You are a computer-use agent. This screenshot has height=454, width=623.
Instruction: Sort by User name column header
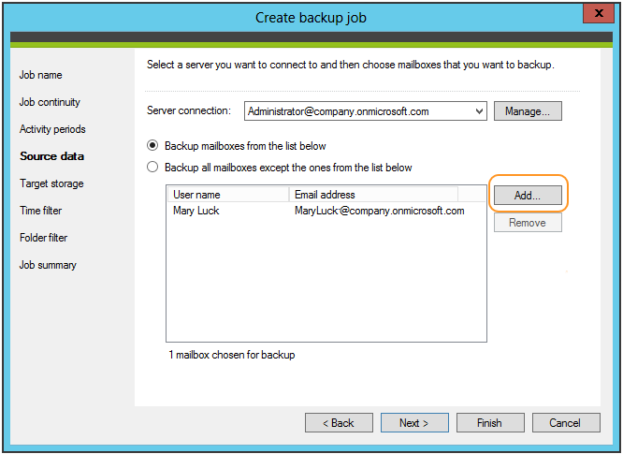(x=228, y=195)
